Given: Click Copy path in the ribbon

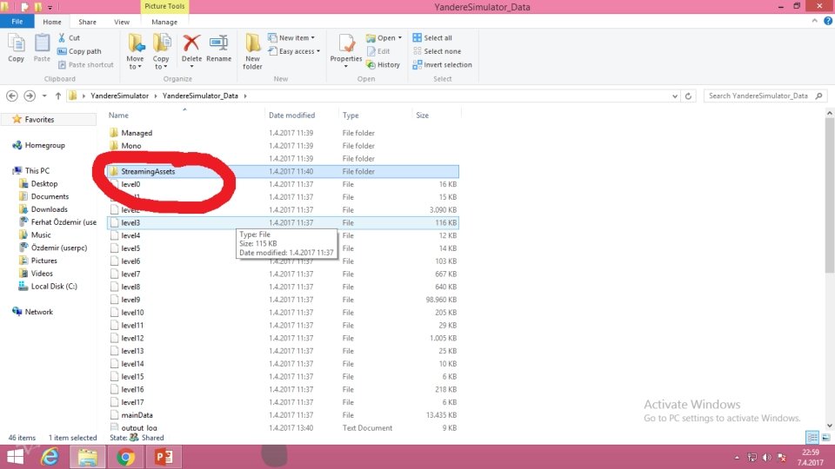Looking at the screenshot, I should [79, 51].
